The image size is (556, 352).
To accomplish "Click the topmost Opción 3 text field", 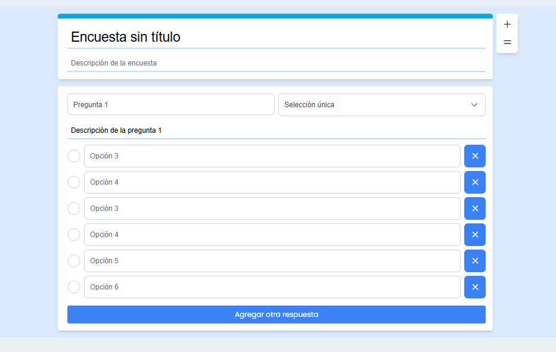I will point(272,156).
